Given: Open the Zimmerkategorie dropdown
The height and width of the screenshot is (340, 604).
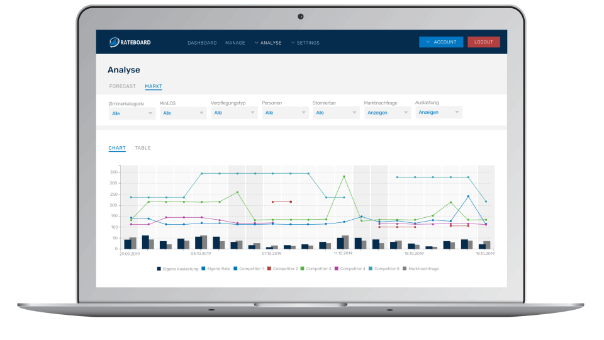Looking at the screenshot, I should (x=132, y=113).
